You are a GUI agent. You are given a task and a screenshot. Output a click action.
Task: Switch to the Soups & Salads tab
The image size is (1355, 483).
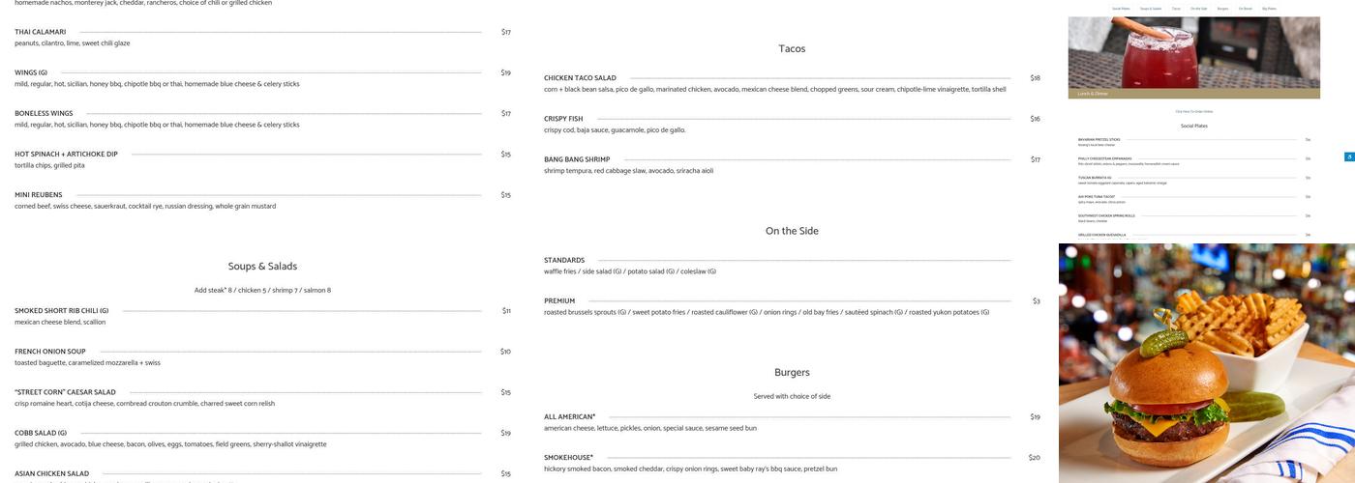pos(1151,9)
